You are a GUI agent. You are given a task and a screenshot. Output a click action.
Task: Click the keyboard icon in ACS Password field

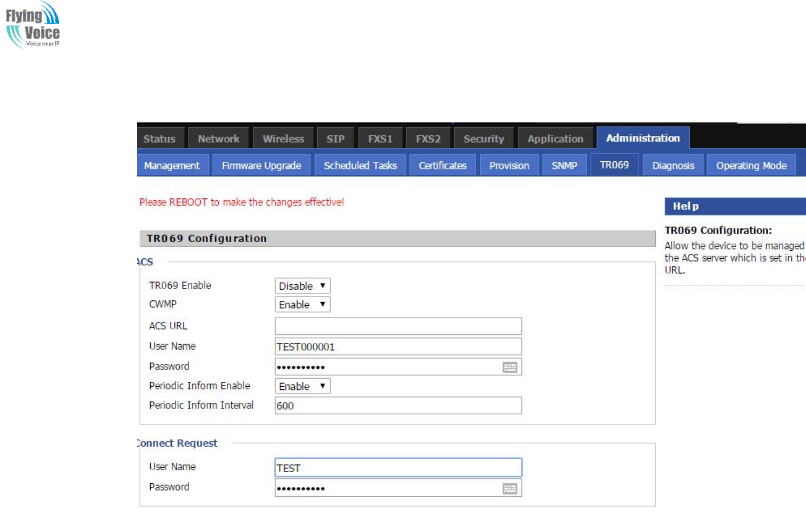click(x=510, y=367)
